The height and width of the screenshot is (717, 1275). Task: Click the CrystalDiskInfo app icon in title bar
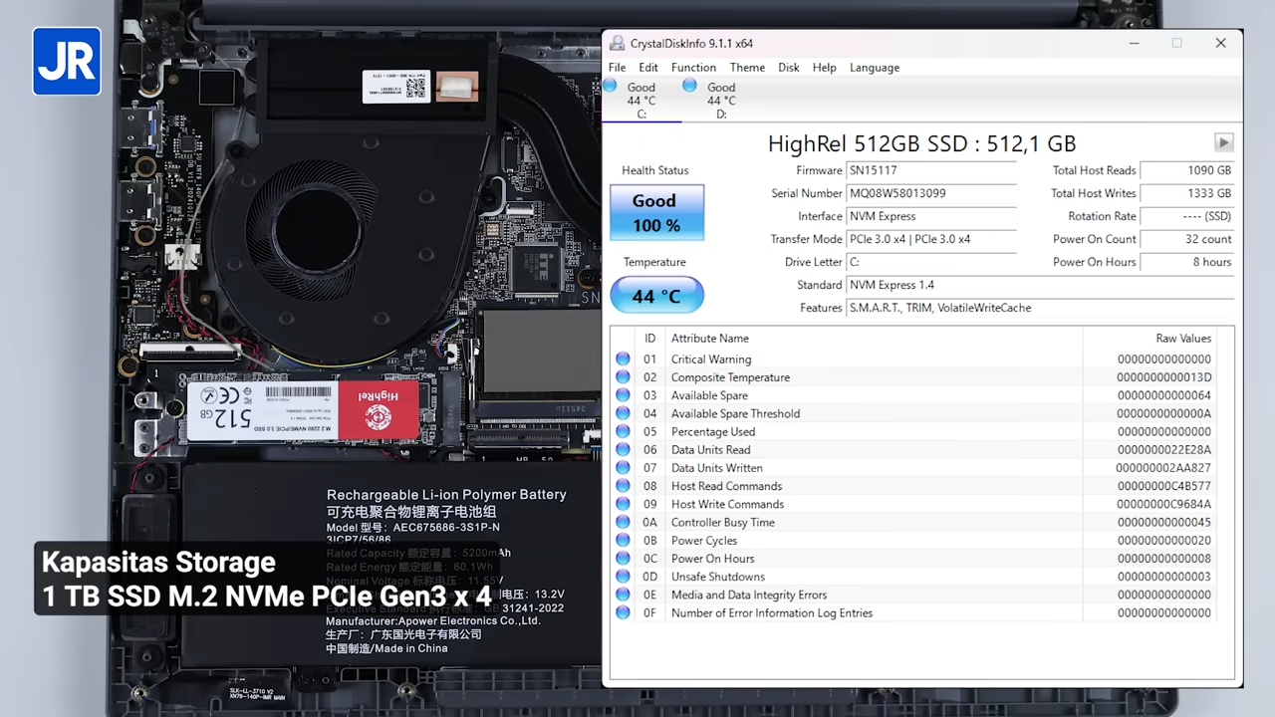(618, 44)
